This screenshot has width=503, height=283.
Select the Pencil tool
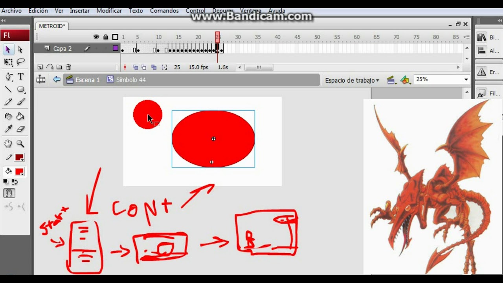point(8,102)
